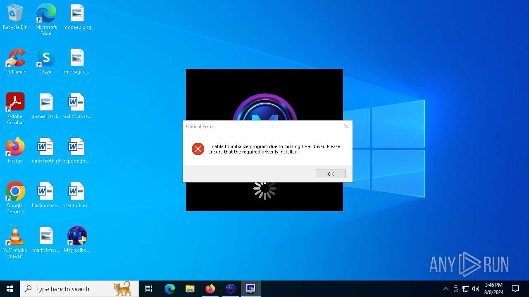
Task: Select the reportedm... Word document icon
Action: pyautogui.click(x=77, y=151)
